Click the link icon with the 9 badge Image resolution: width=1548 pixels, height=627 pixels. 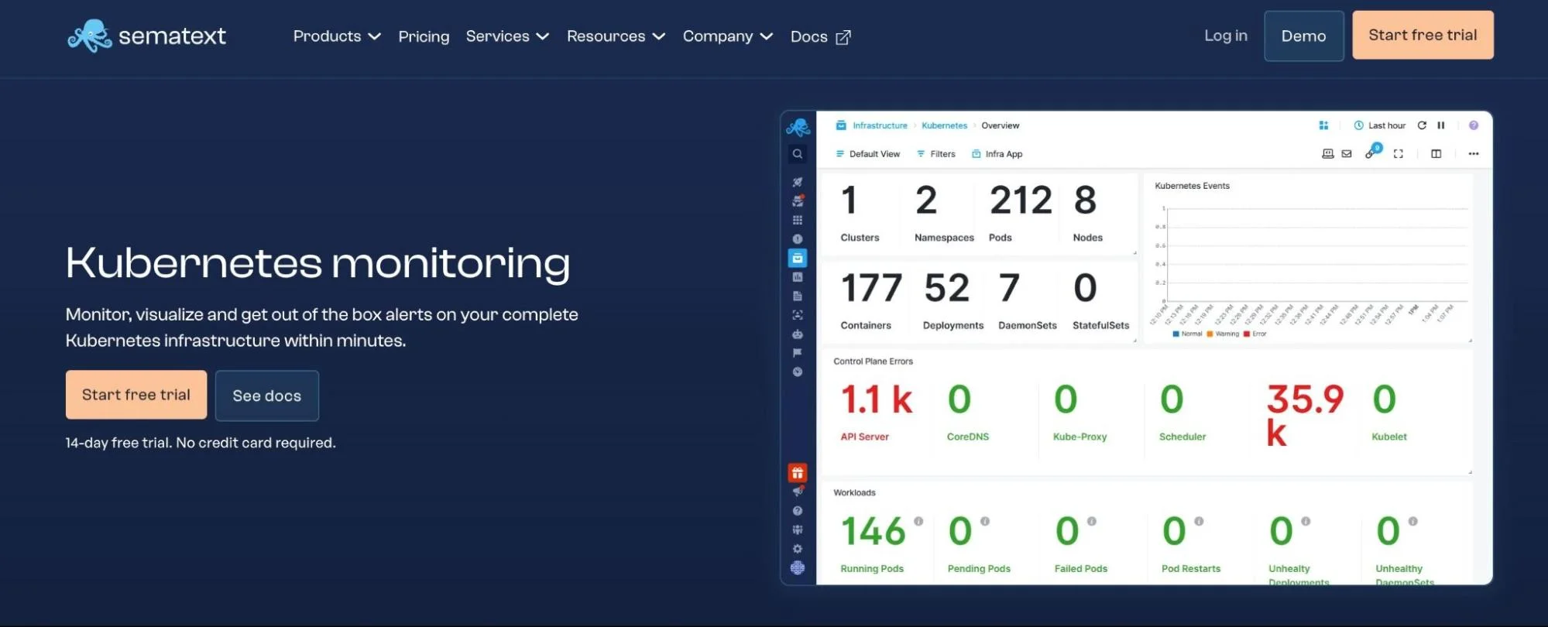[1372, 152]
